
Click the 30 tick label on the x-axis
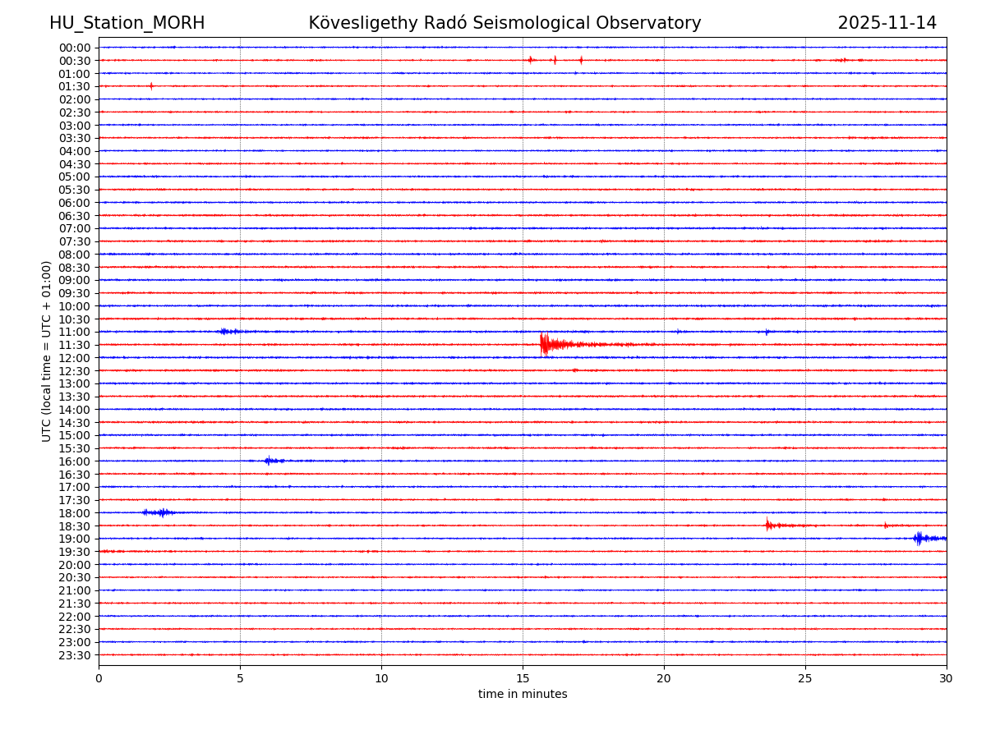coord(947,678)
